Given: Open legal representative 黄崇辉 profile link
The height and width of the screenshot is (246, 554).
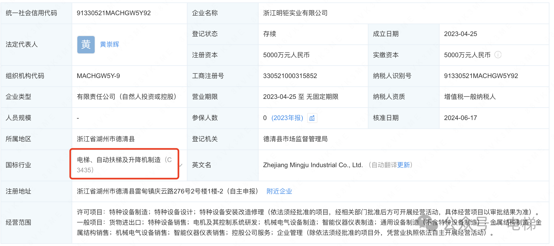Looking at the screenshot, I should (110, 44).
